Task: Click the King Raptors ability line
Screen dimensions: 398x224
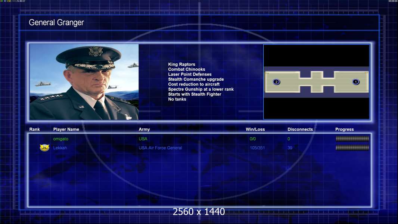Action: (181, 64)
